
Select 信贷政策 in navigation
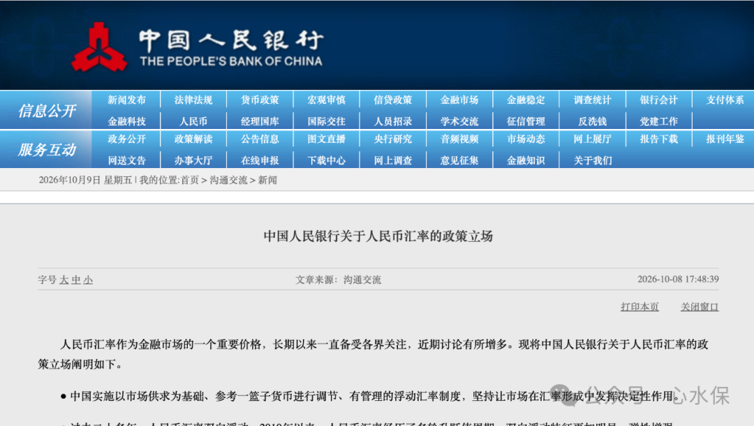(393, 100)
